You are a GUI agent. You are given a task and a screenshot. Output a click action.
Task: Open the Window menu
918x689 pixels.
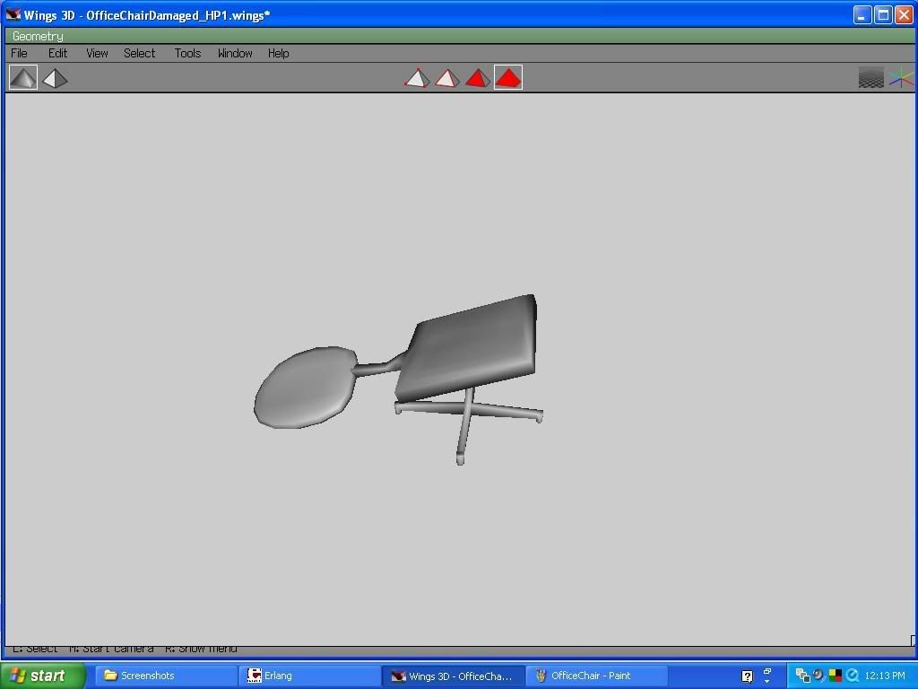[235, 53]
